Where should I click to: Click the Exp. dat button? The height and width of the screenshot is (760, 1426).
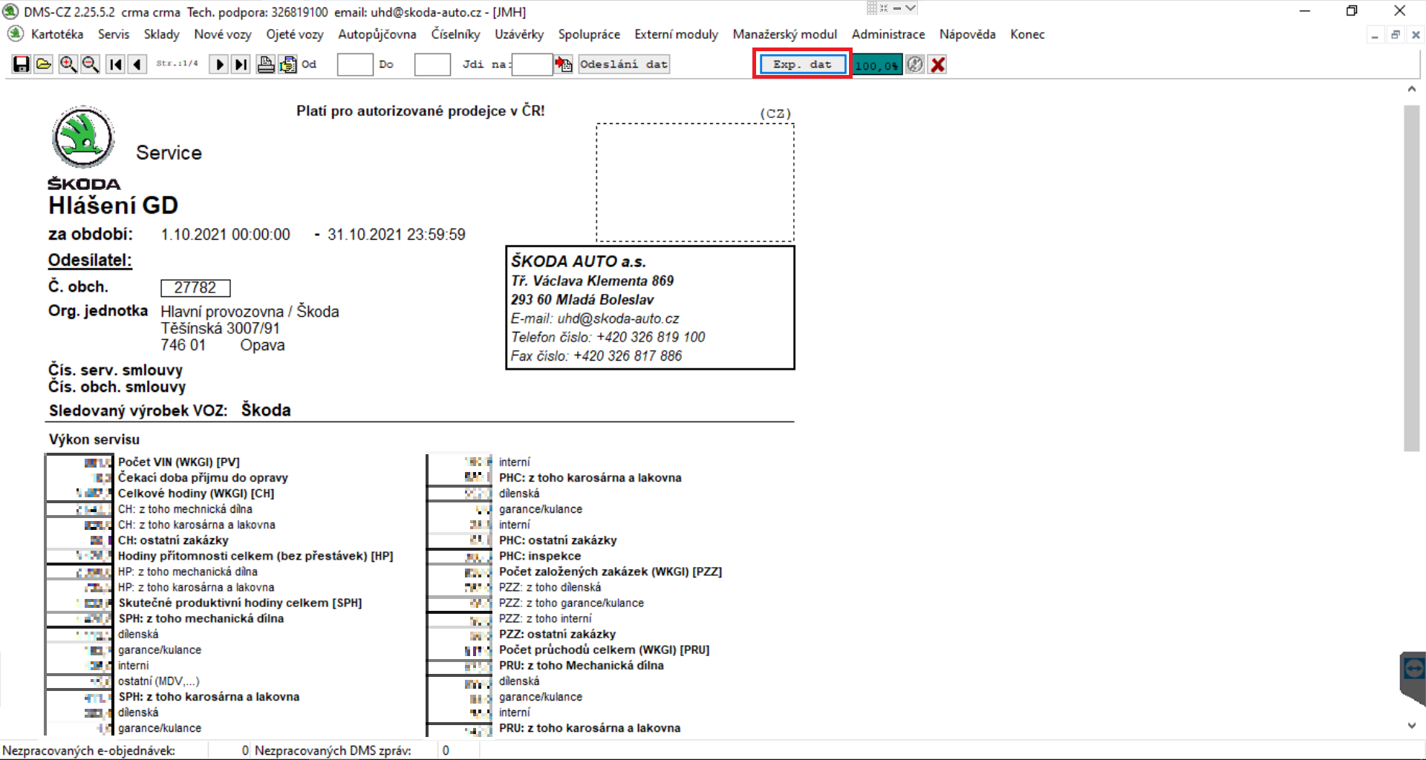(x=802, y=65)
